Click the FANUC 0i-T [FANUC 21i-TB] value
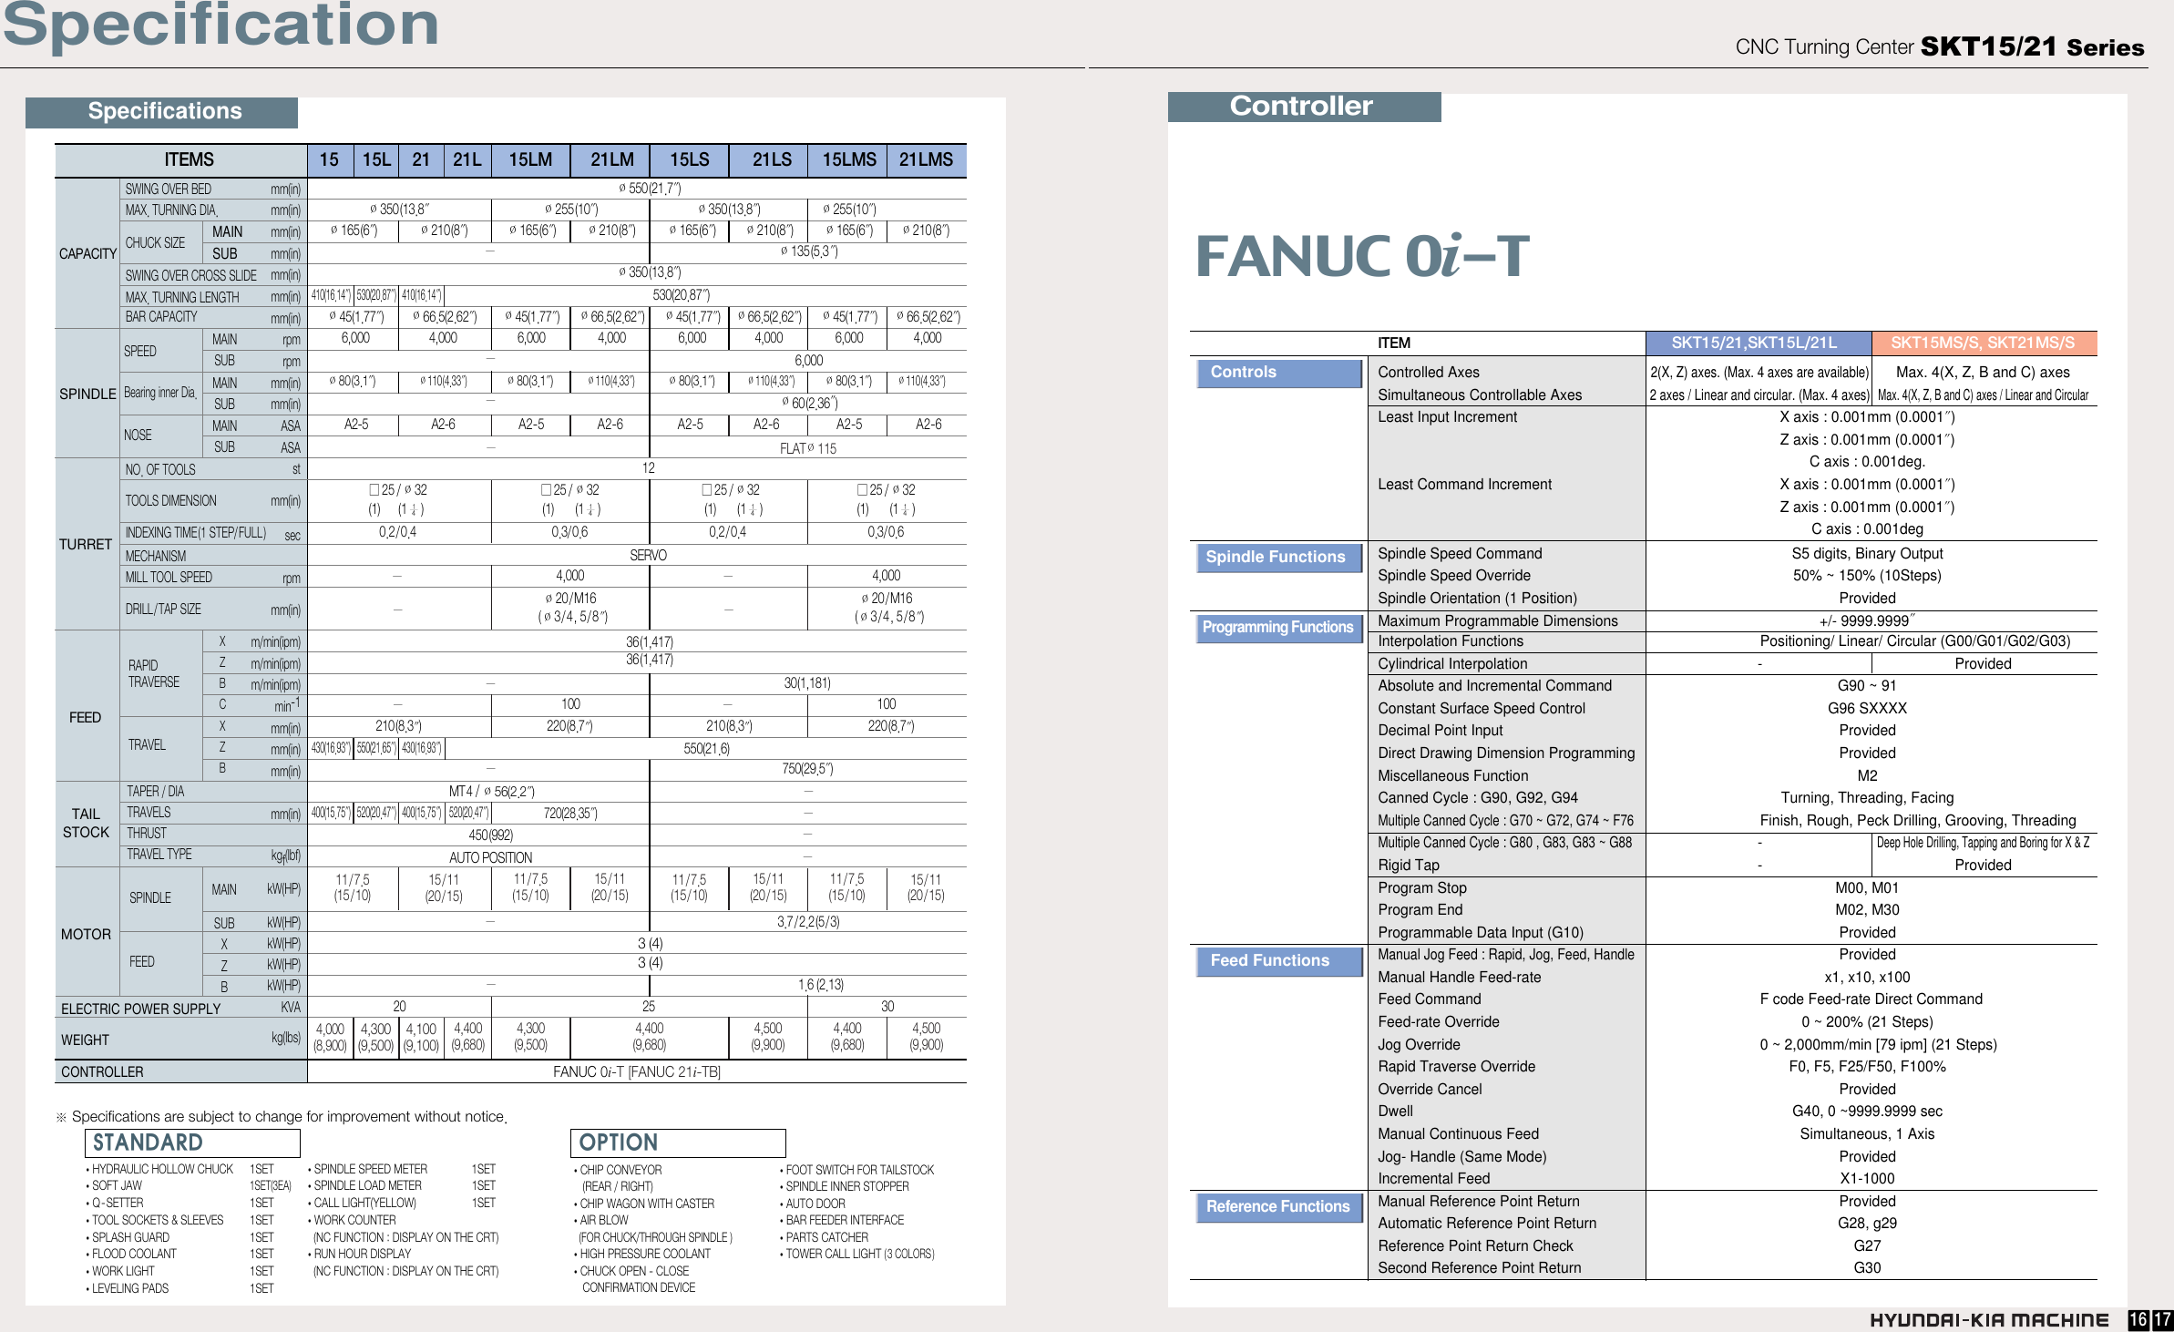The height and width of the screenshot is (1332, 2174). [x=637, y=1071]
